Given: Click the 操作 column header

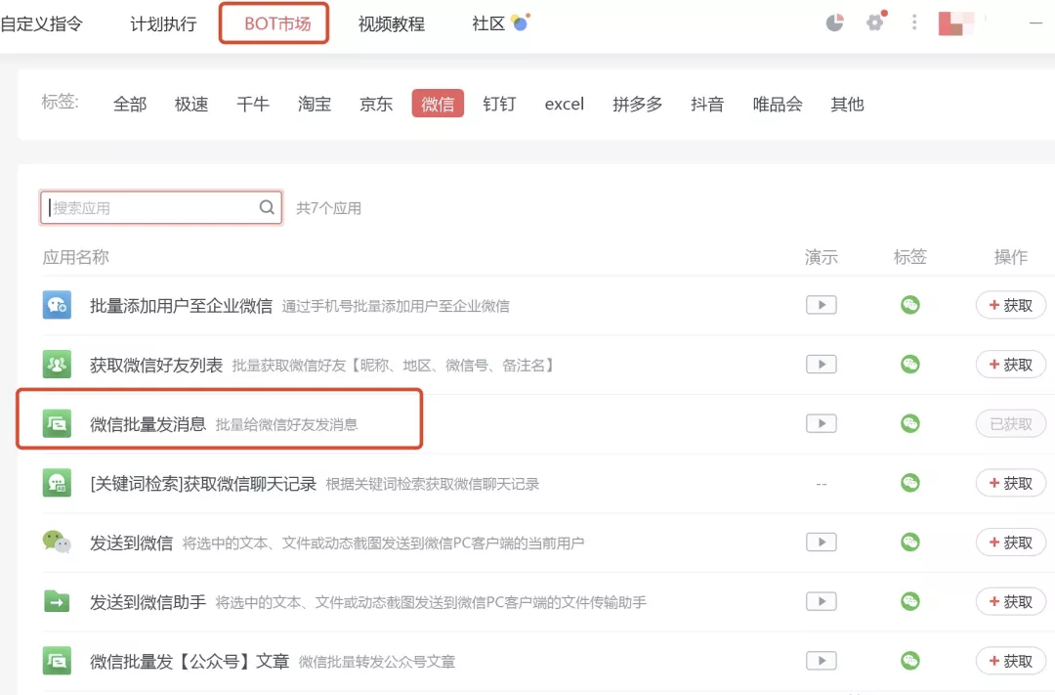Looking at the screenshot, I should pyautogui.click(x=1011, y=256).
